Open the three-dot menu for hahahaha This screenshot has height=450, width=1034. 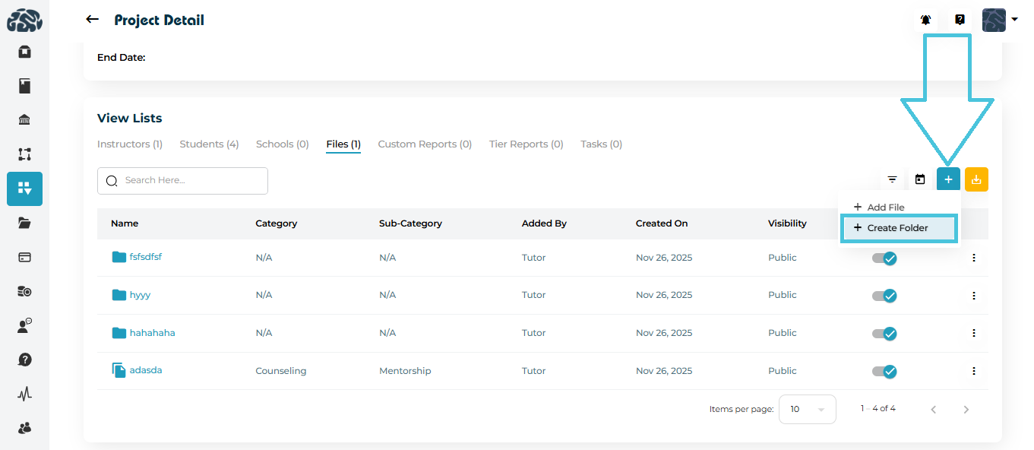point(973,333)
